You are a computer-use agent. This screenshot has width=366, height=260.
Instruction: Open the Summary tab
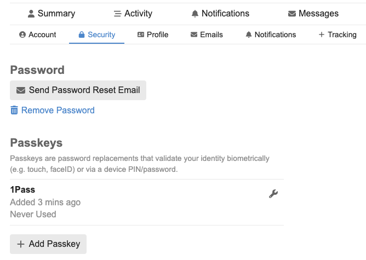coord(52,14)
